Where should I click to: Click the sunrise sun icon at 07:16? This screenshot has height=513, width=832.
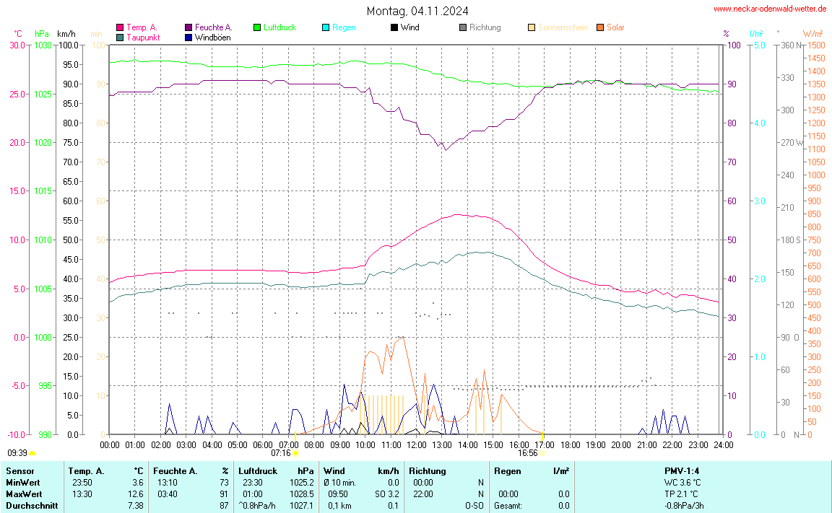point(295,453)
